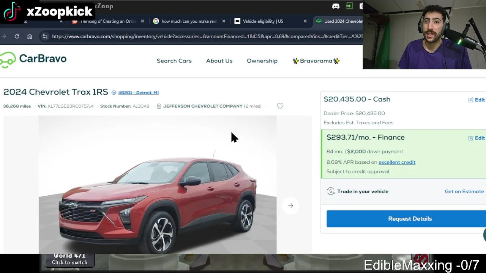
Task: Open the Search Cars menu
Action: (x=174, y=61)
